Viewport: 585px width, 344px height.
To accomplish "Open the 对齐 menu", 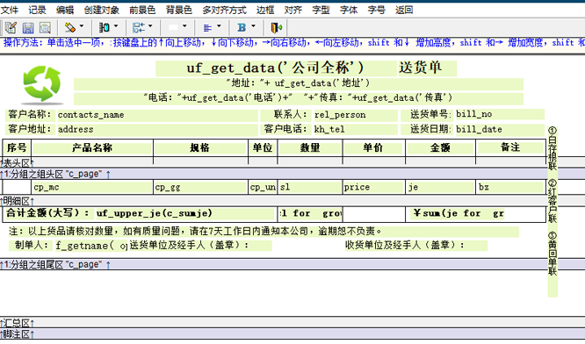I will click(x=292, y=10).
